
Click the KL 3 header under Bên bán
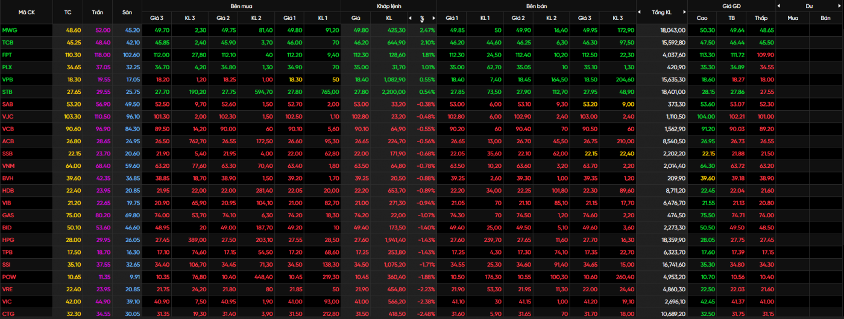(x=617, y=18)
